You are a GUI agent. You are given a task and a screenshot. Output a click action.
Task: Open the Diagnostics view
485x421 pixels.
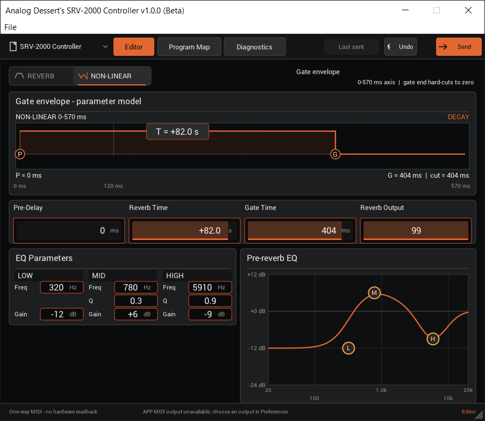click(x=254, y=47)
